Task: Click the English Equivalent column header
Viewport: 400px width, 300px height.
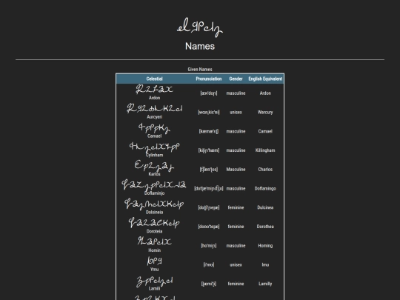Action: click(265, 79)
